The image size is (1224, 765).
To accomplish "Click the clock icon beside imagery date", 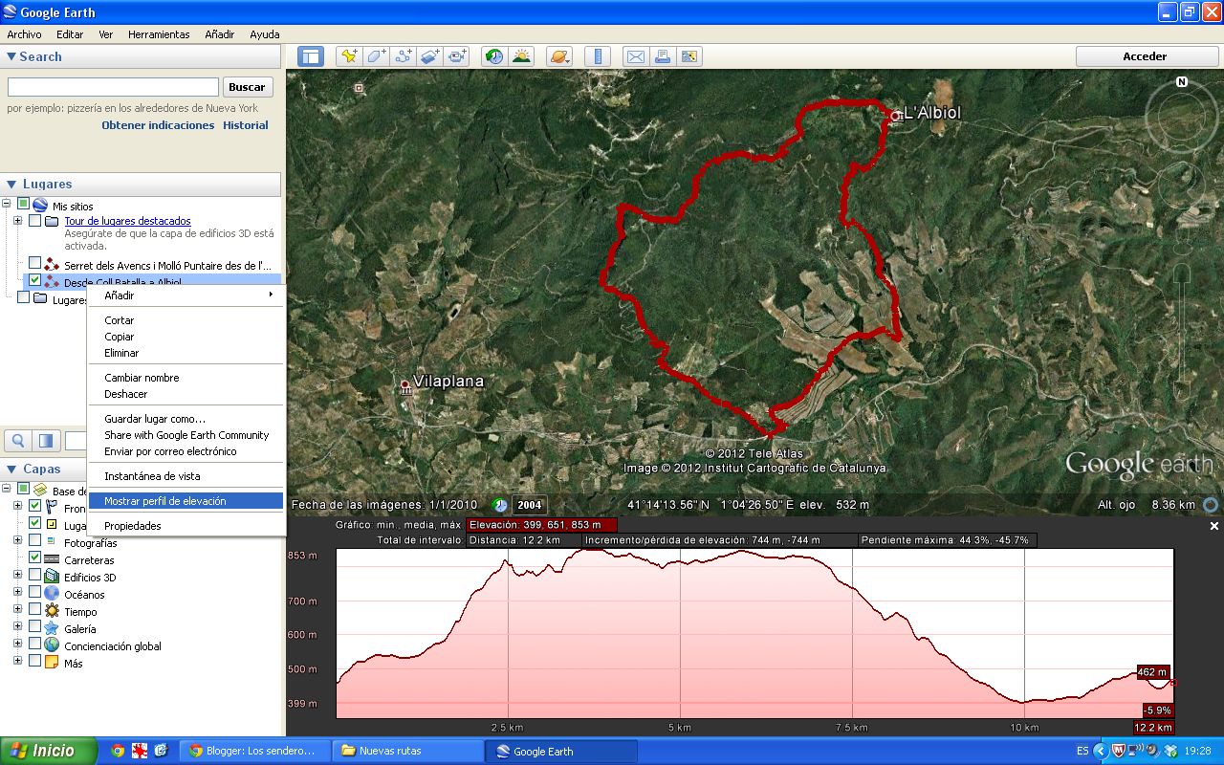I will pyautogui.click(x=500, y=505).
